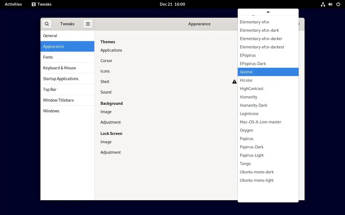Open the General section

coord(67,35)
